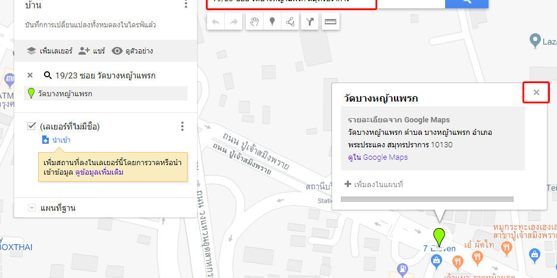Click the undo arrow in the toolbar
The image size is (557, 278).
click(215, 23)
